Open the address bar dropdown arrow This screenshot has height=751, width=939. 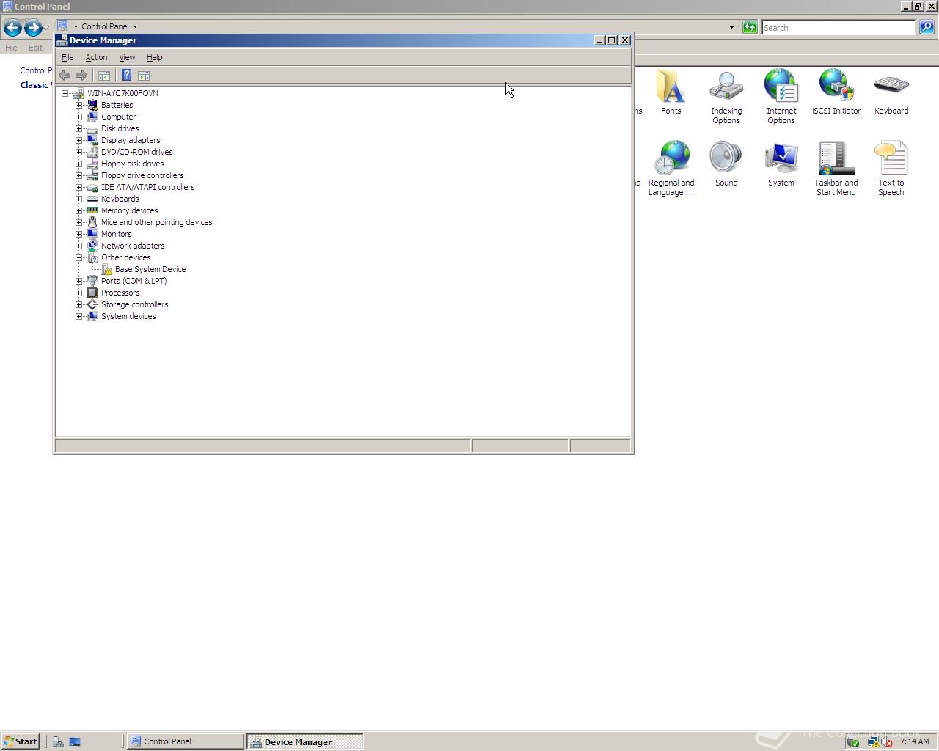[x=731, y=27]
